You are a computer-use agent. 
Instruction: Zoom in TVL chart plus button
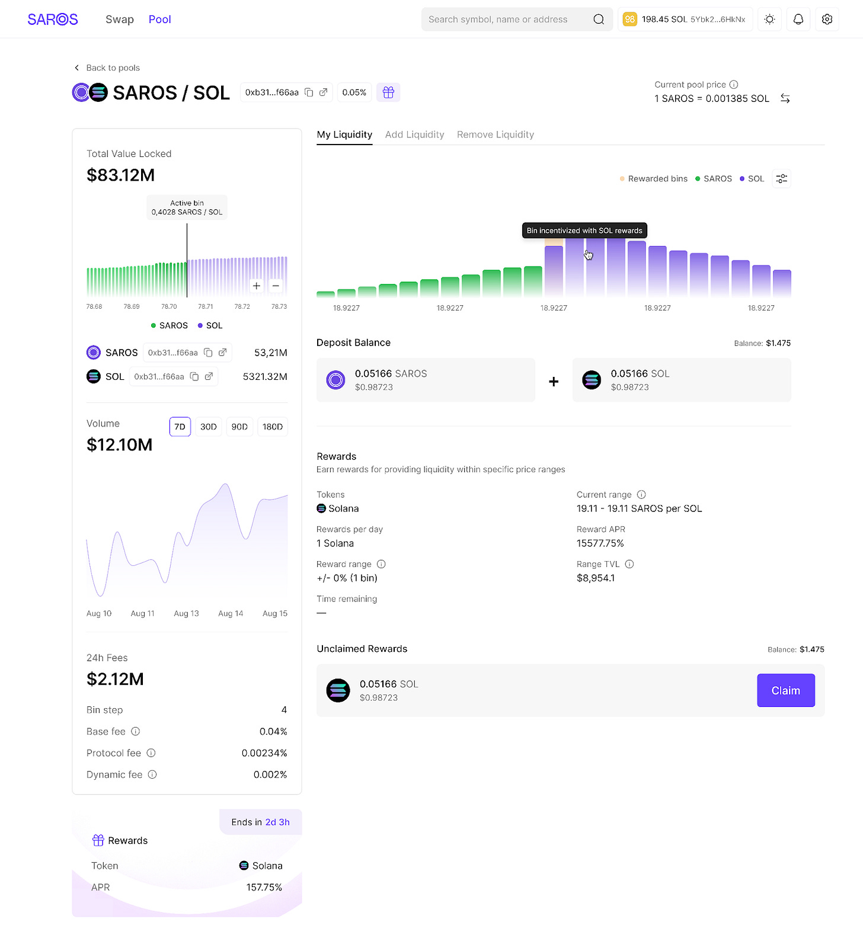[x=256, y=286]
